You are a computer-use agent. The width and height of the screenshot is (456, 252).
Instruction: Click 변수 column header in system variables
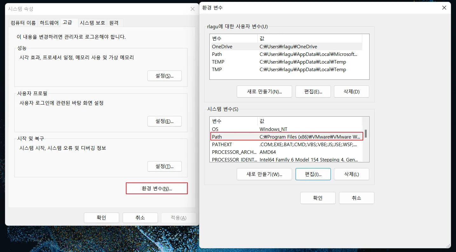pyautogui.click(x=234, y=121)
